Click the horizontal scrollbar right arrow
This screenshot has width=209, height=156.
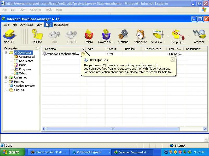click(x=205, y=129)
